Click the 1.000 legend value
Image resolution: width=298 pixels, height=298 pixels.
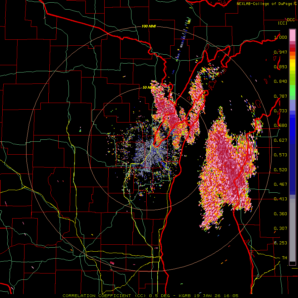coord(280,37)
